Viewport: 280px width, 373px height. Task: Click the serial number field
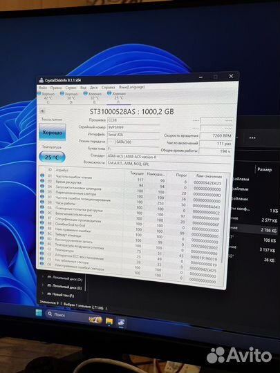coord(133,128)
